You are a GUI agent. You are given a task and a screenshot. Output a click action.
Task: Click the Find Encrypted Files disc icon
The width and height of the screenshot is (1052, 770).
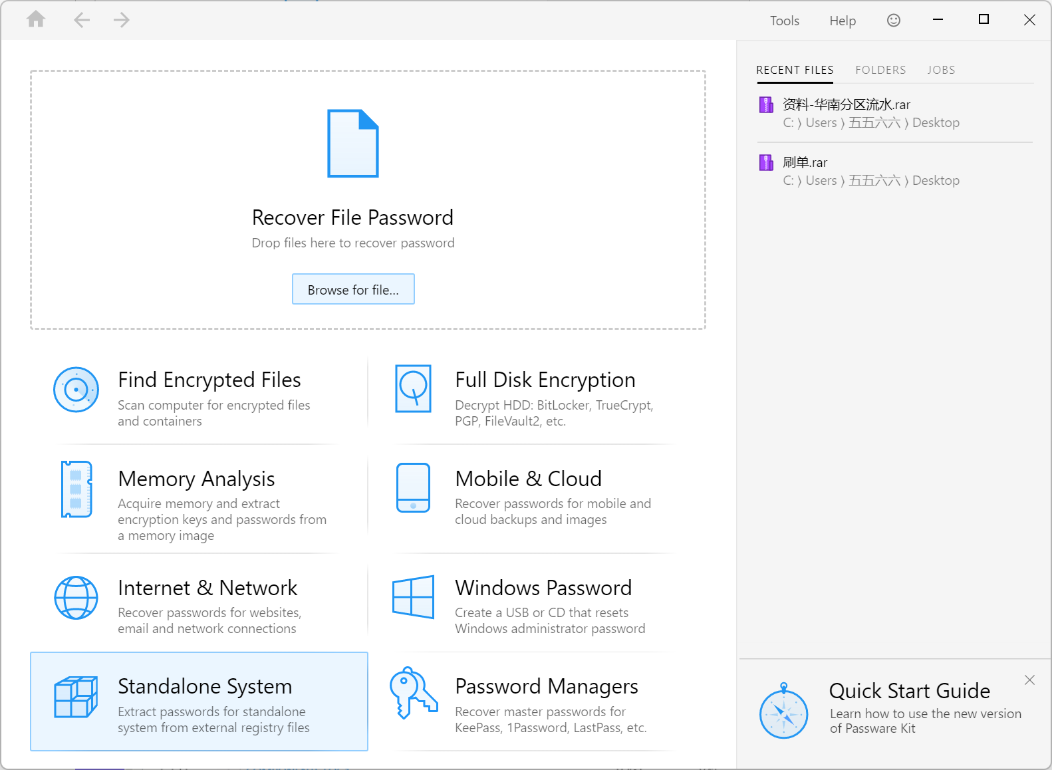pyautogui.click(x=76, y=390)
